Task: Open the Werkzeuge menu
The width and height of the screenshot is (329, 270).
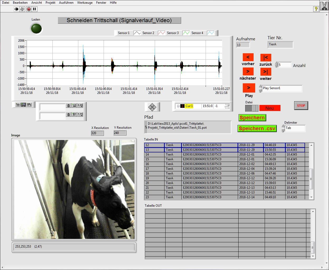Action: pyautogui.click(x=85, y=3)
